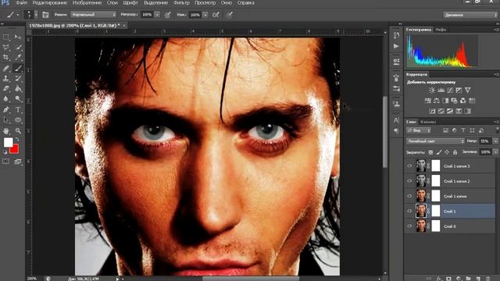Screen dimensions: 500x281
Task: Select the Brush tool in the toolbox
Action: click(x=18, y=68)
